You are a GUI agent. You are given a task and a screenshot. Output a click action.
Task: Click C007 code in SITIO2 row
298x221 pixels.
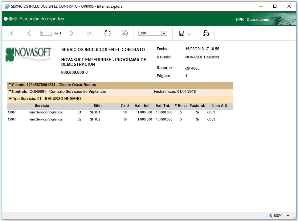[x=12, y=119]
